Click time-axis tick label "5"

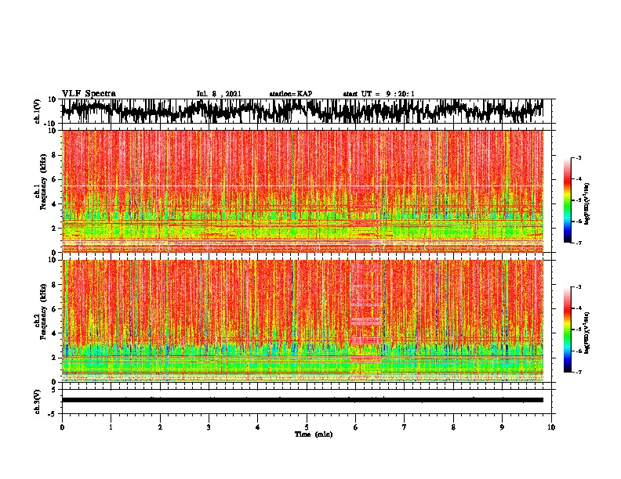point(307,427)
